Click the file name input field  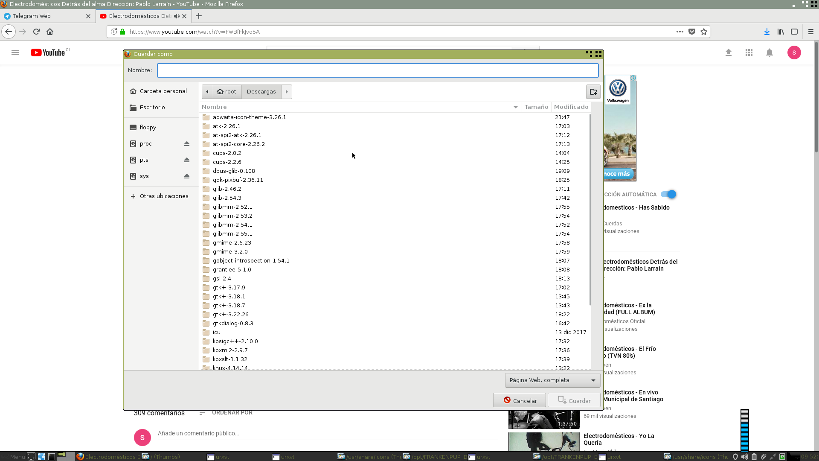(378, 70)
